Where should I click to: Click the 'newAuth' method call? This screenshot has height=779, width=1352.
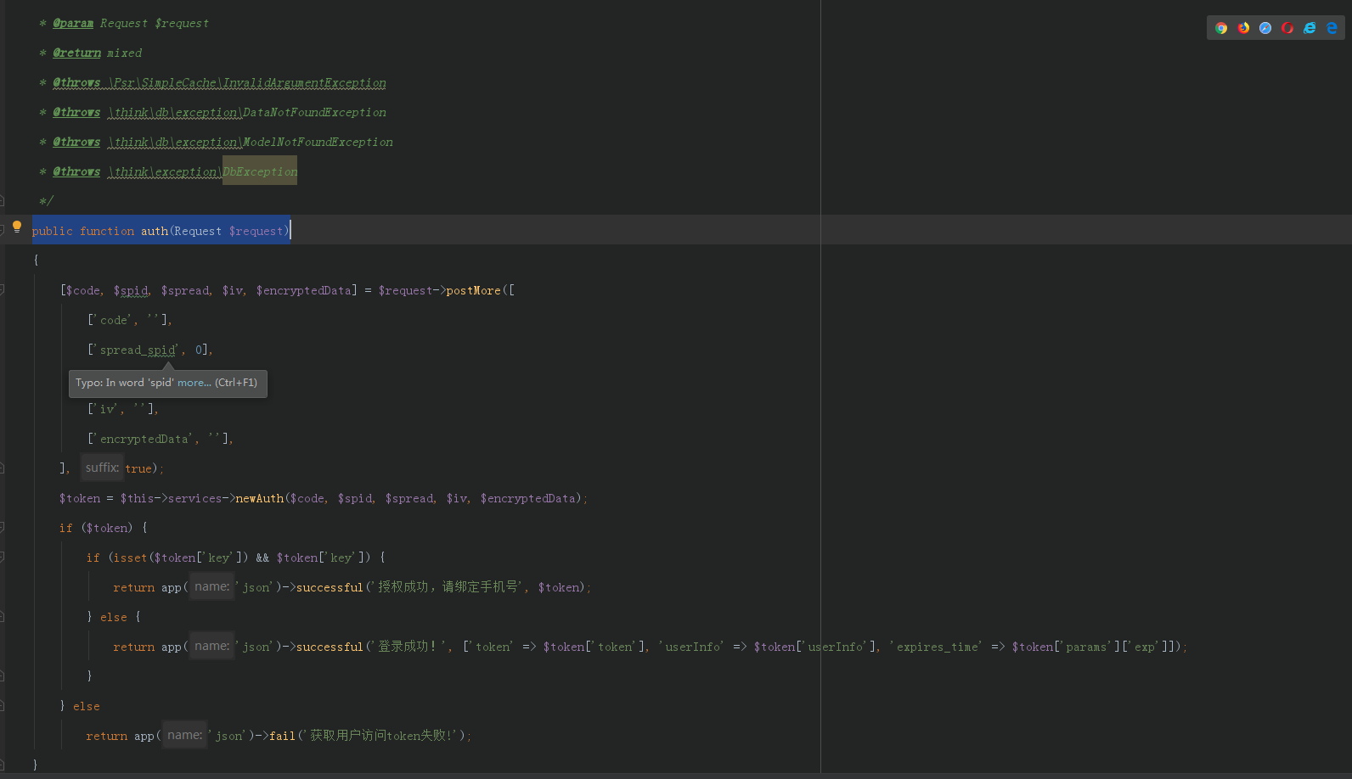point(260,498)
